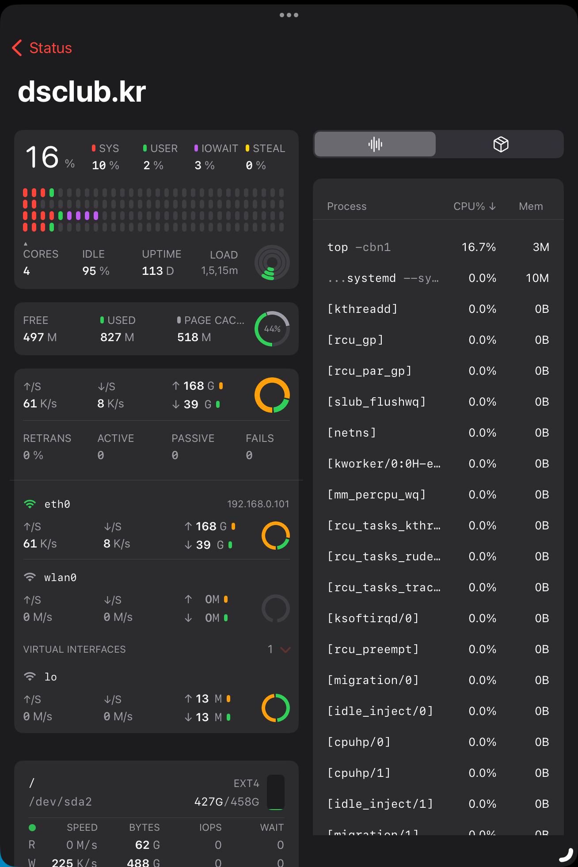
Task: Click the green disk activity dot
Action: [32, 828]
